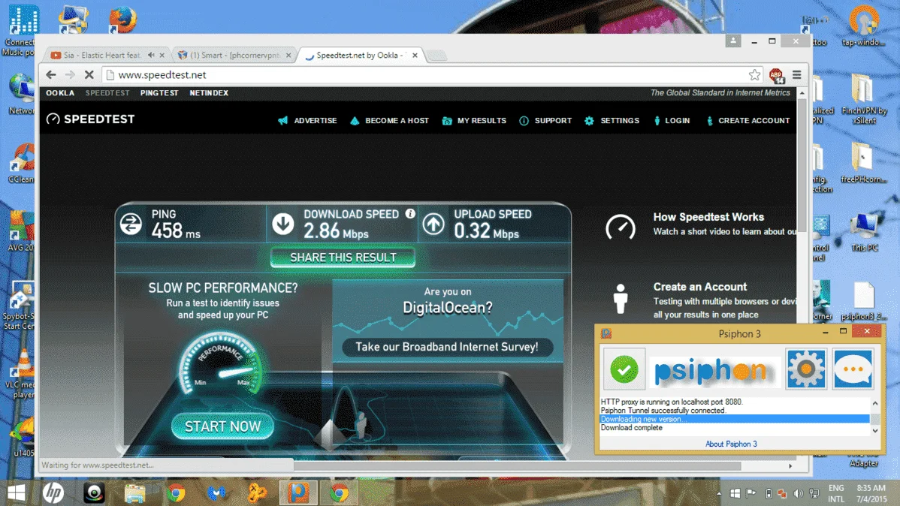The image size is (900, 506).
Task: Open the Windows Start button
Action: (x=16, y=492)
